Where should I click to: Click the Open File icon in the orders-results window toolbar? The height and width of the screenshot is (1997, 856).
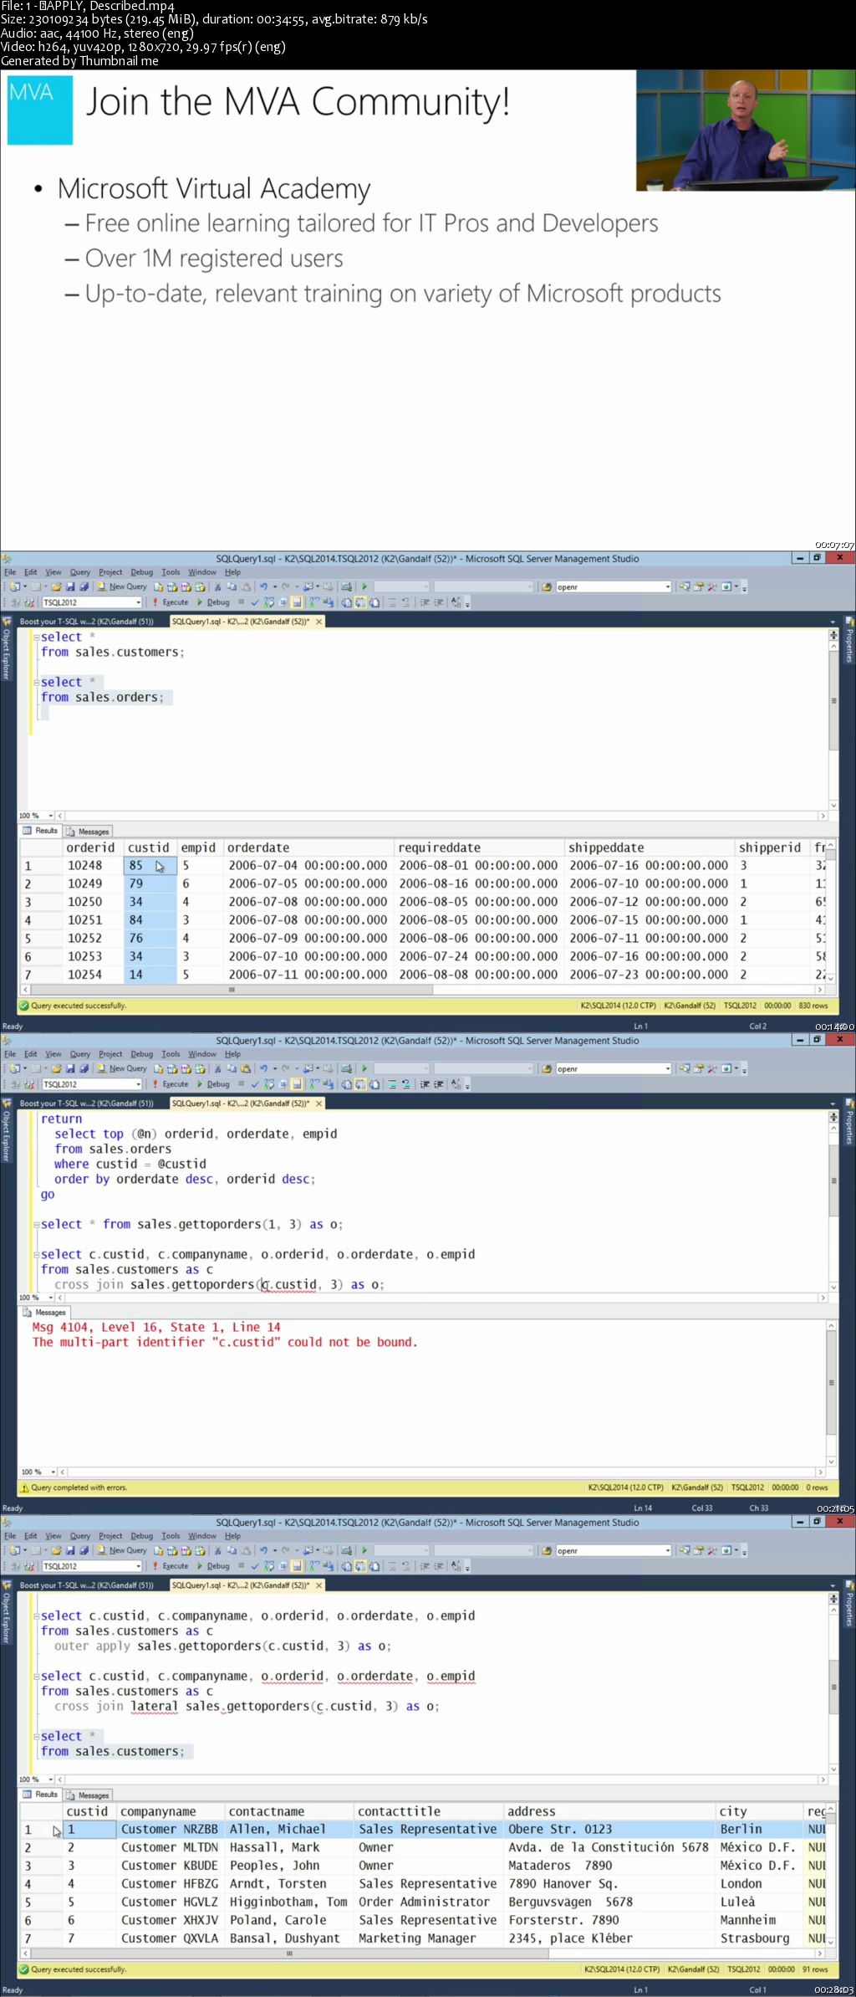(x=56, y=586)
